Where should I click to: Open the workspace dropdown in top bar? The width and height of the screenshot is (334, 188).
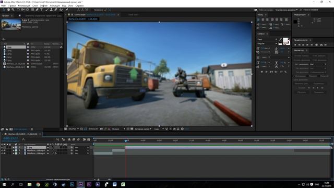coord(287,10)
